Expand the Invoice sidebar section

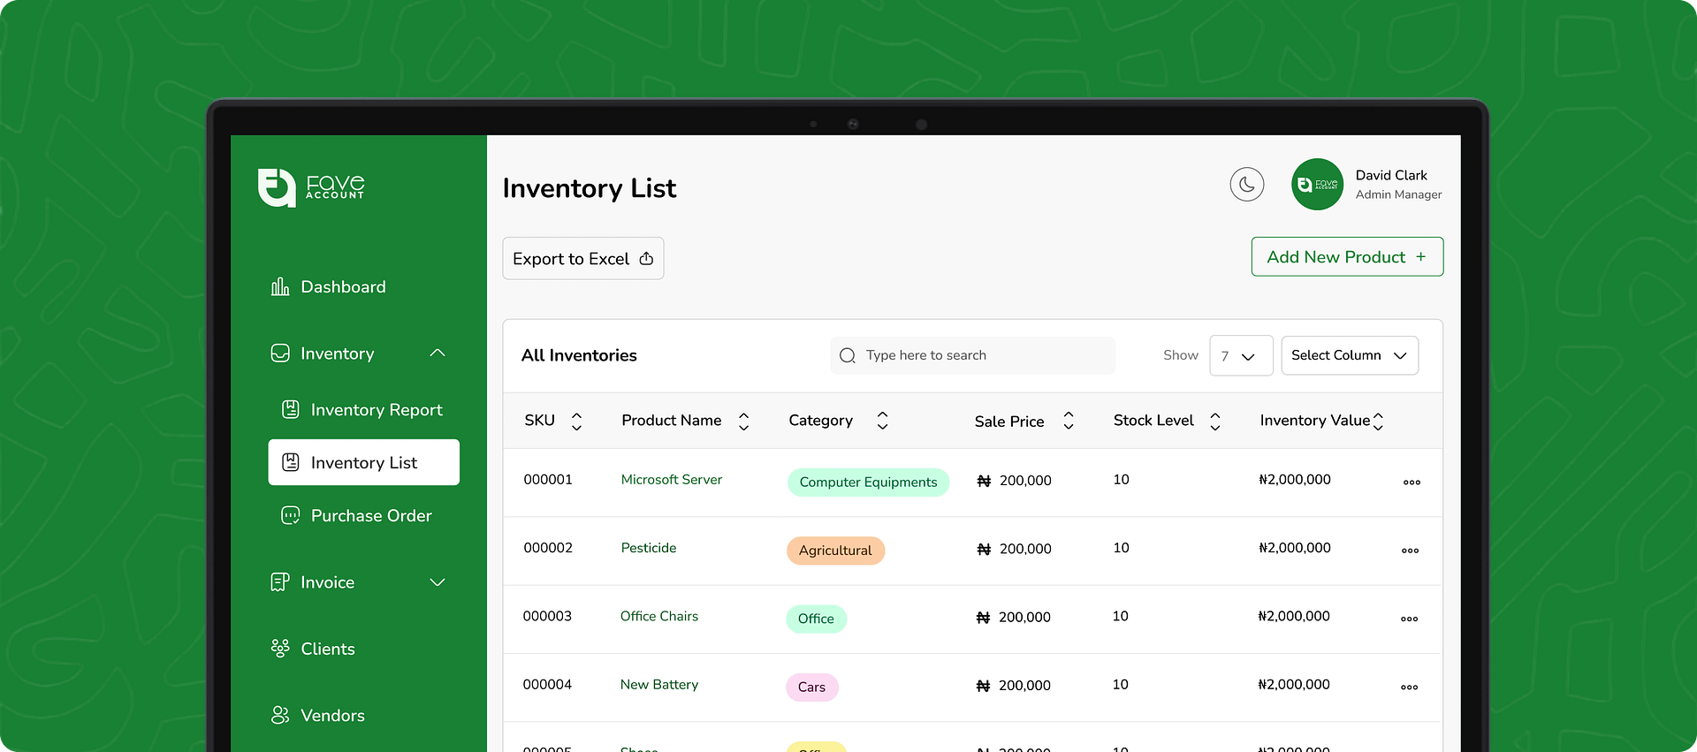[437, 582]
